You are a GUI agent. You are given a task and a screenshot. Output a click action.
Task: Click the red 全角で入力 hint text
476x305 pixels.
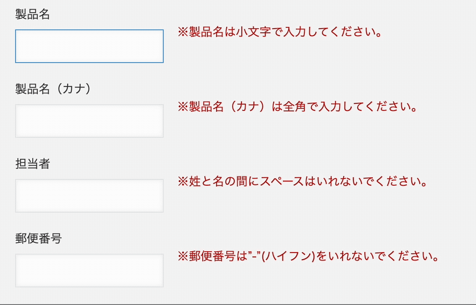[x=298, y=107]
